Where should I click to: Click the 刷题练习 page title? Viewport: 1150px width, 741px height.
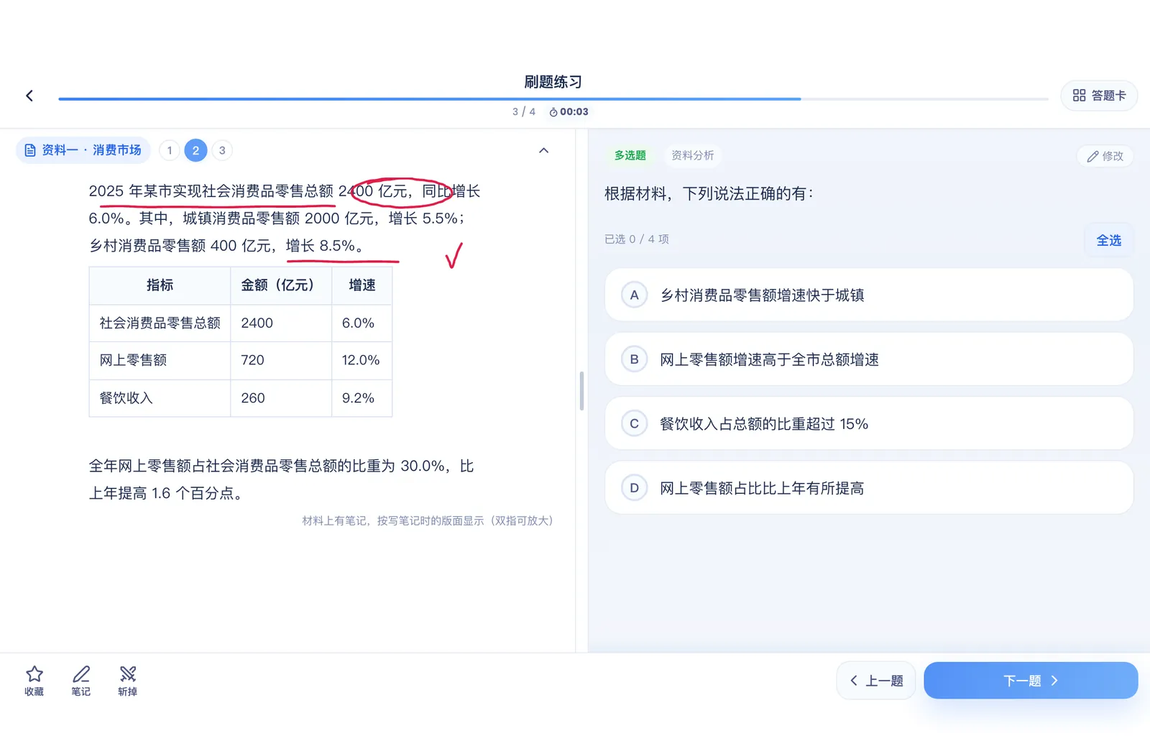coord(553,82)
